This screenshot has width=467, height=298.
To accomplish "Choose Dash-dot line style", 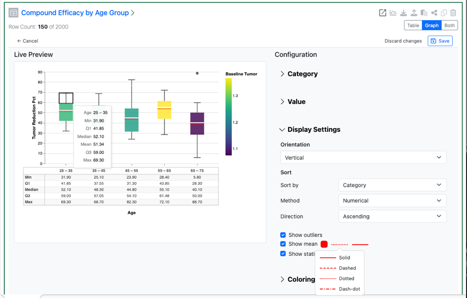I will click(339, 289).
